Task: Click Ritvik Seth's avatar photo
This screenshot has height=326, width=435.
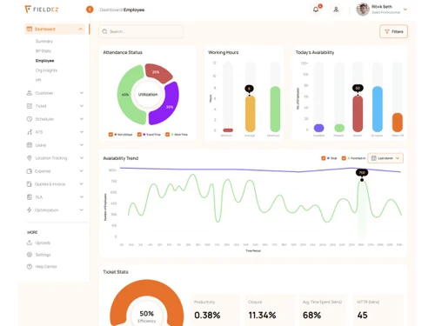Action: (363, 10)
